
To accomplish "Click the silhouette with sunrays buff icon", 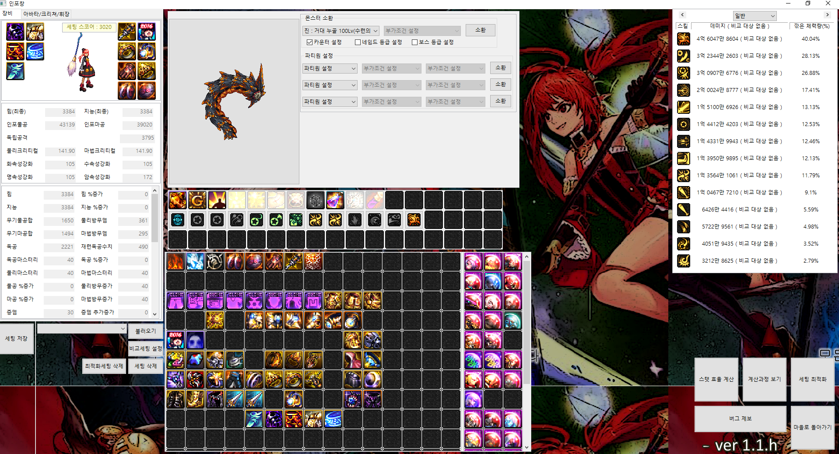I will coord(217,201).
